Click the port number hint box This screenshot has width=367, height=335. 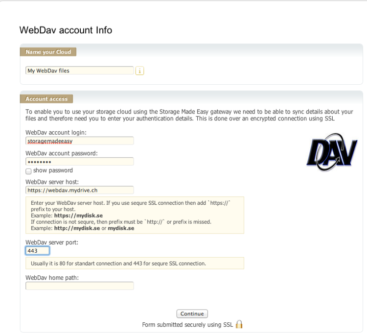(x=135, y=263)
